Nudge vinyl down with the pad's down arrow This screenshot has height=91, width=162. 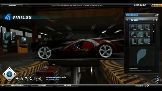(9, 80)
